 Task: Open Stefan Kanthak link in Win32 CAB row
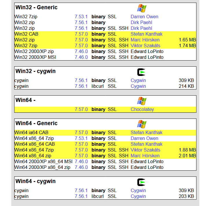click(146, 34)
